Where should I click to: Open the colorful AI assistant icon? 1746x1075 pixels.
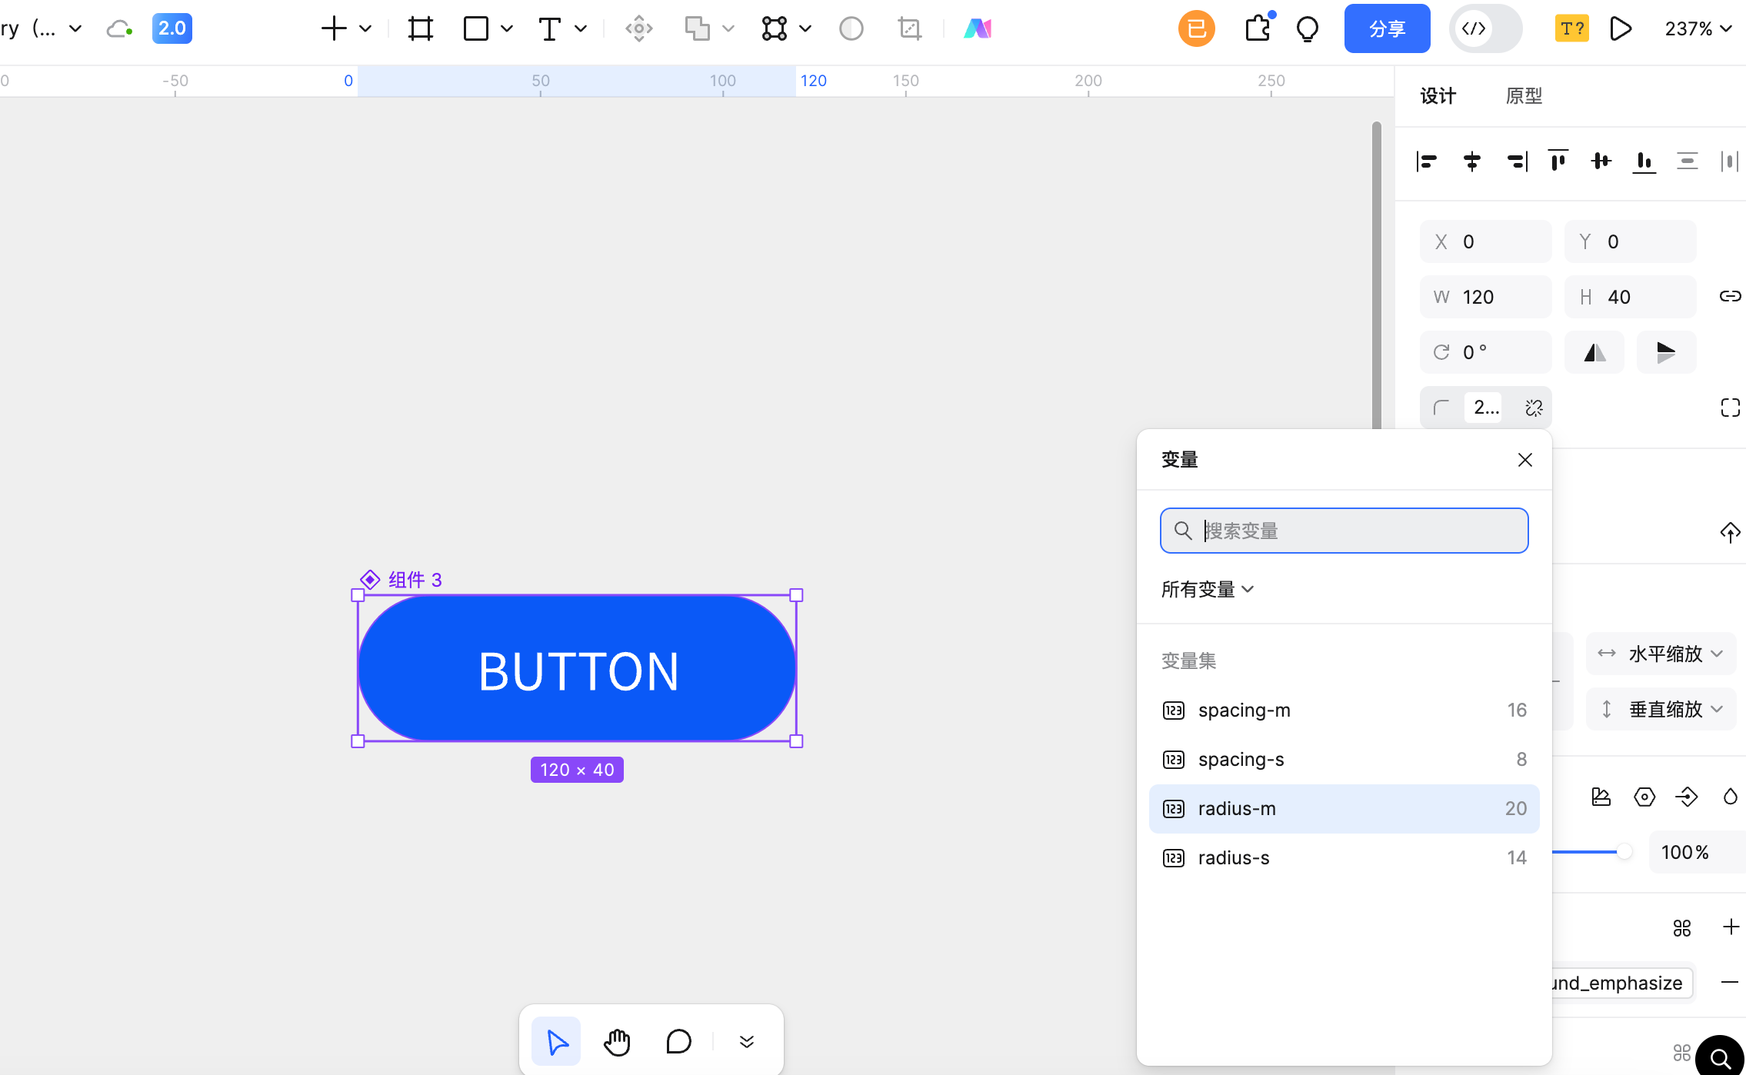(978, 28)
